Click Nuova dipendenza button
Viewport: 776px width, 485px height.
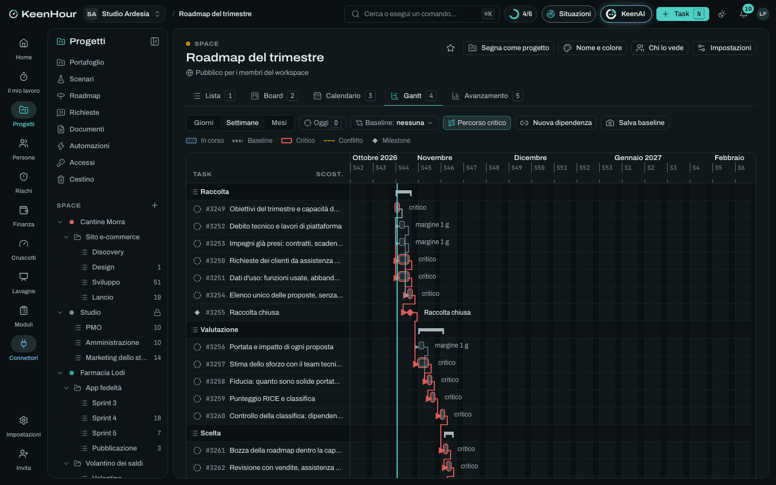[556, 123]
